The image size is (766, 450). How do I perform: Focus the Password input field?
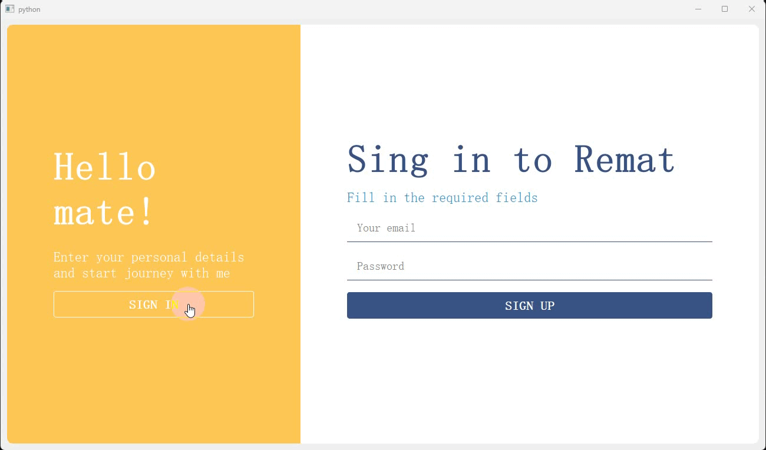click(530, 267)
